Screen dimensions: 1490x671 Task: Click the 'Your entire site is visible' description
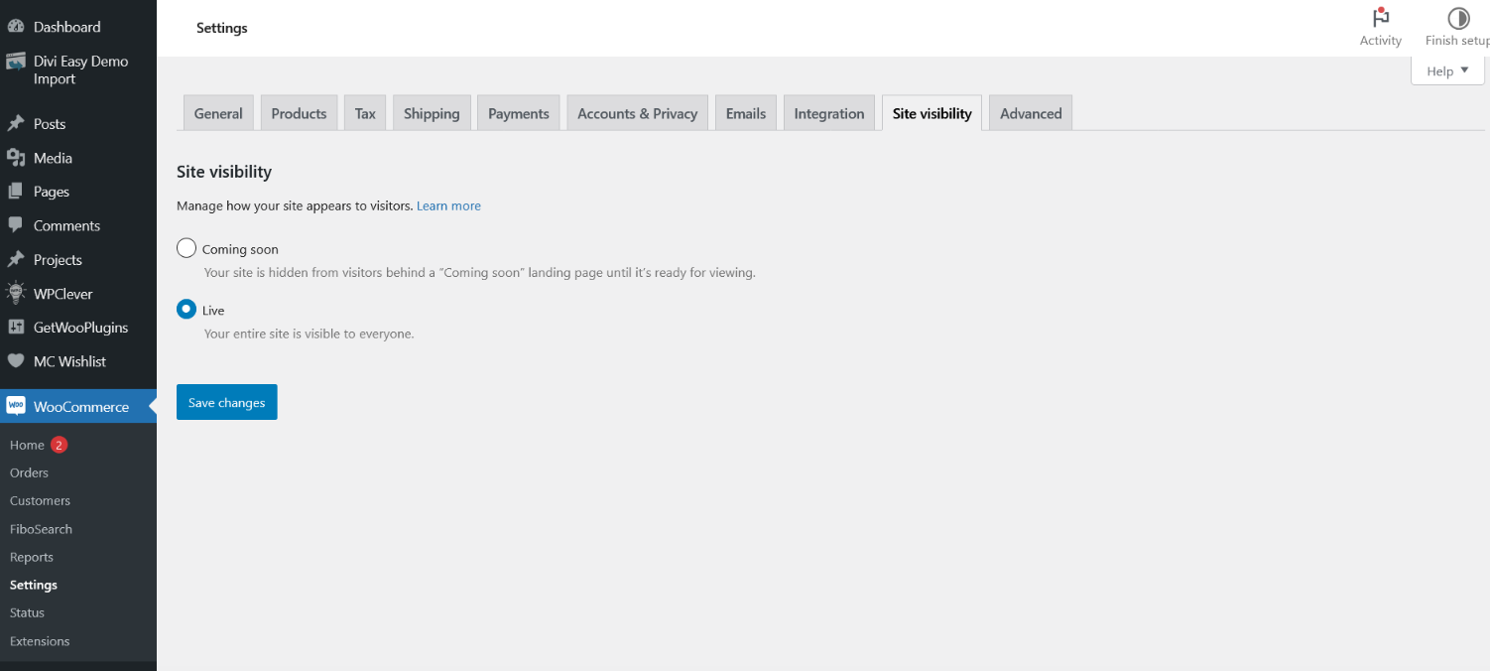click(x=309, y=334)
